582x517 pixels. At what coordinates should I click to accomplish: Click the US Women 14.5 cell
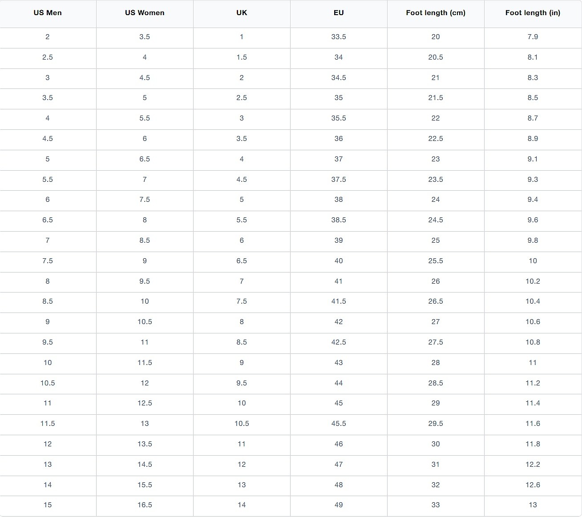(145, 465)
